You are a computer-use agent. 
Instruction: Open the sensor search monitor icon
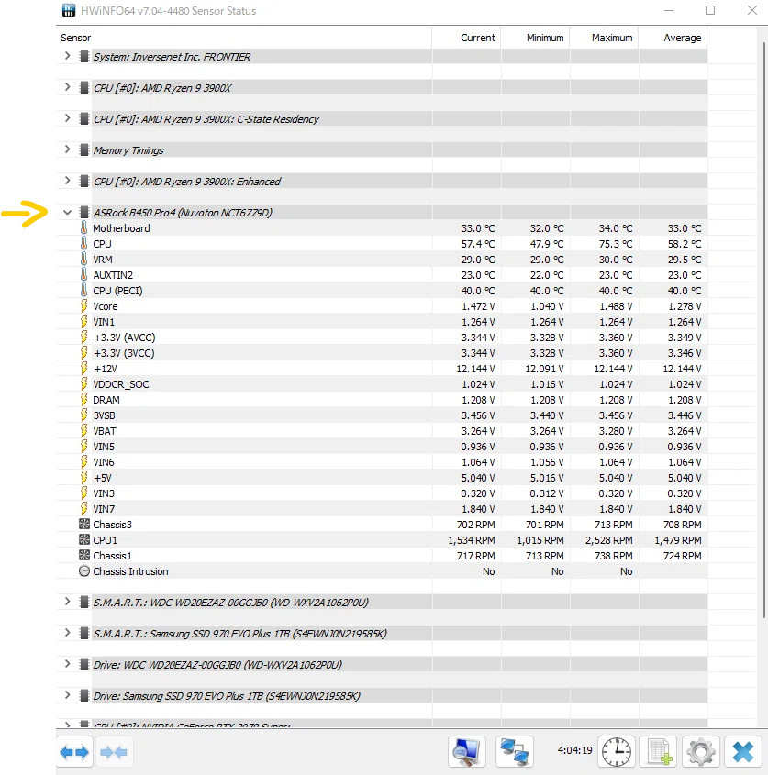coord(466,752)
